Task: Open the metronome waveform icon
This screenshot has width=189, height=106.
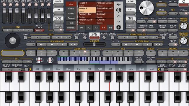Action: tap(50, 60)
